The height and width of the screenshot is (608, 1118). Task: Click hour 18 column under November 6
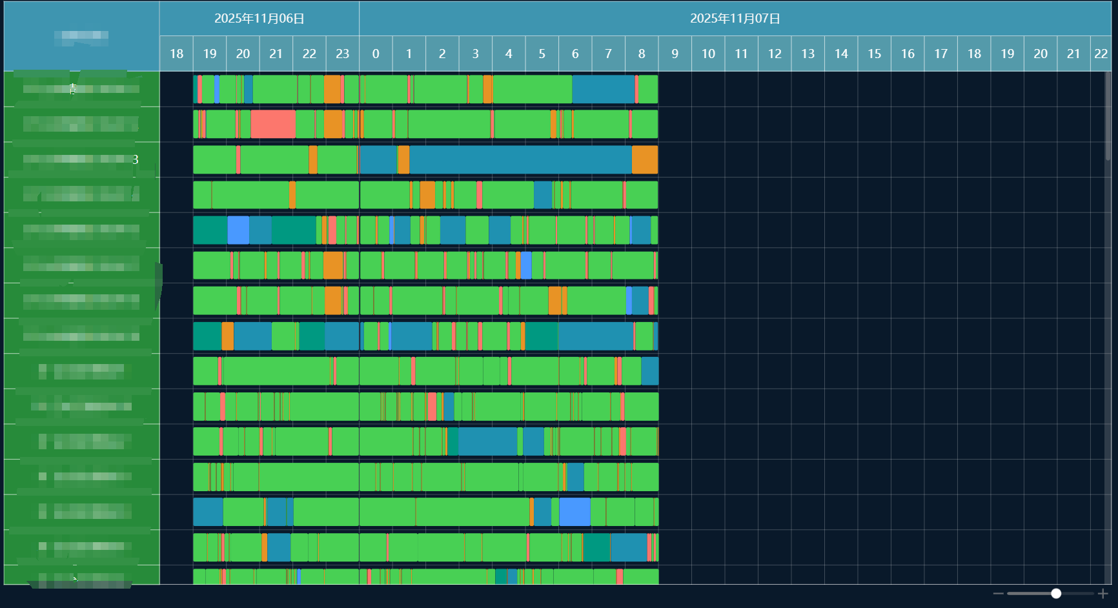(176, 54)
